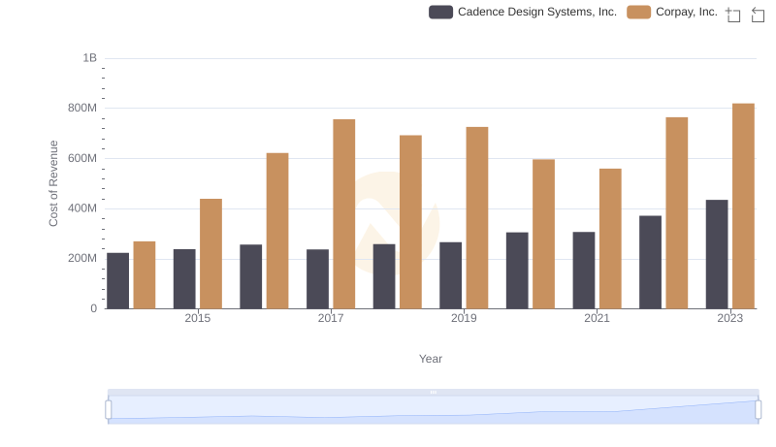Click the 2023 x-axis label
Screen dimensions: 776x447
(730, 318)
